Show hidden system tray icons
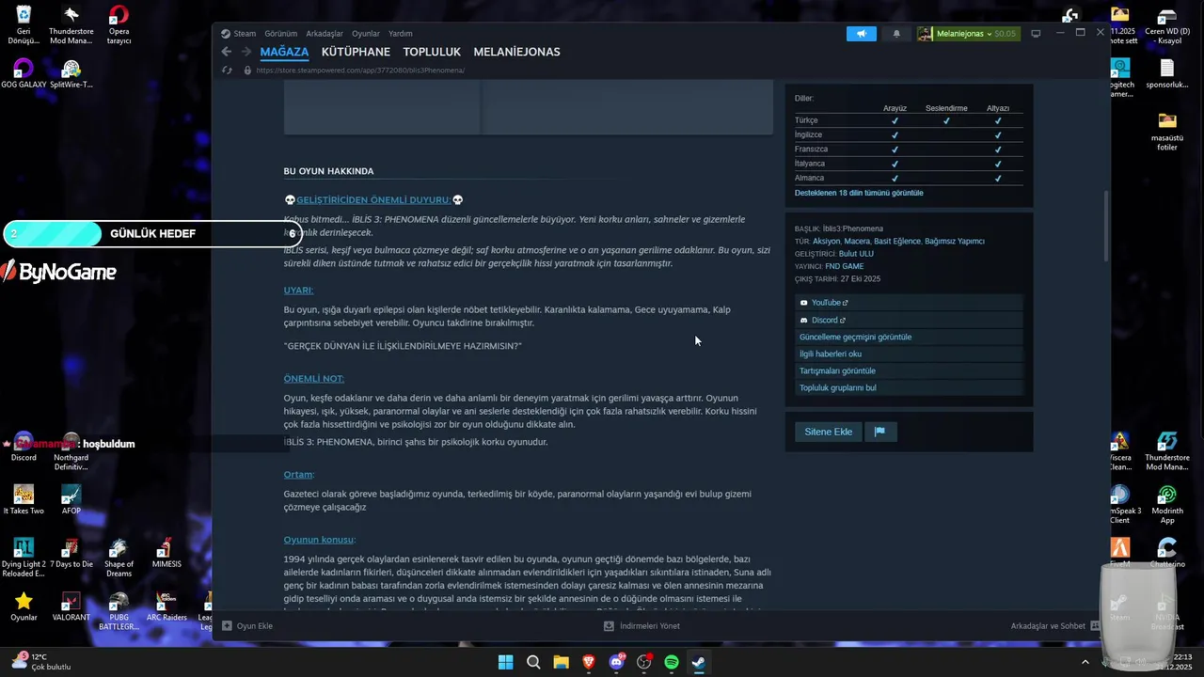The height and width of the screenshot is (677, 1204). point(1085,662)
